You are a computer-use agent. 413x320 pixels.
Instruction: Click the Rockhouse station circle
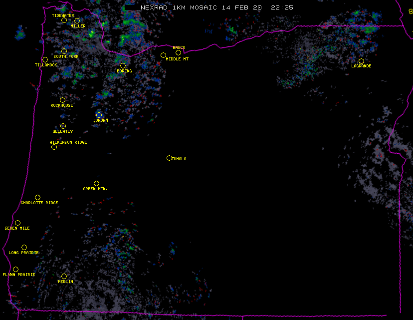click(62, 100)
